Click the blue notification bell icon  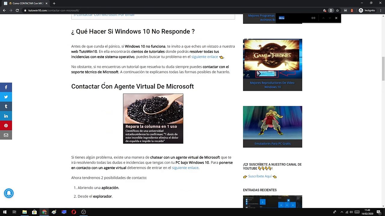(x=9, y=193)
